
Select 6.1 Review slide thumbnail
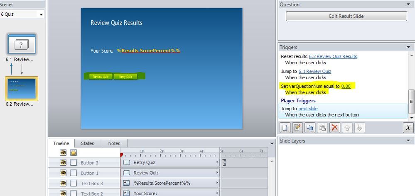22,44
